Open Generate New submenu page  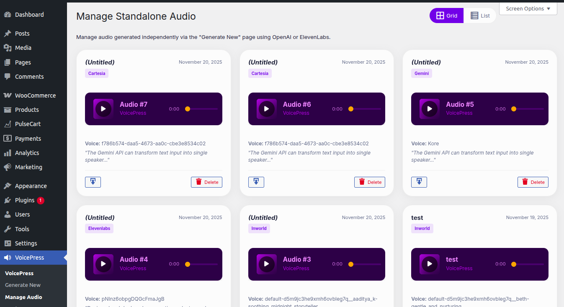click(23, 285)
